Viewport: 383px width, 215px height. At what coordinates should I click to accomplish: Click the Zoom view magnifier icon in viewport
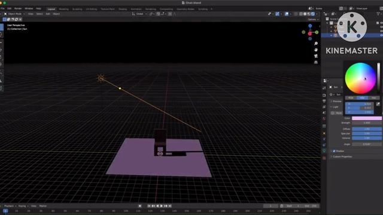316,44
